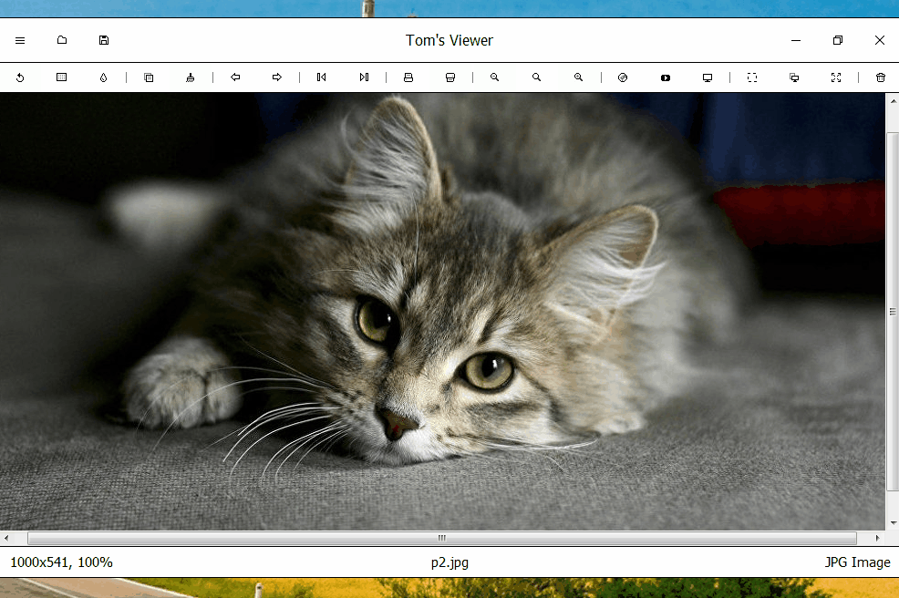Click the dual-screen monitor icon
899x598 pixels.
(794, 77)
